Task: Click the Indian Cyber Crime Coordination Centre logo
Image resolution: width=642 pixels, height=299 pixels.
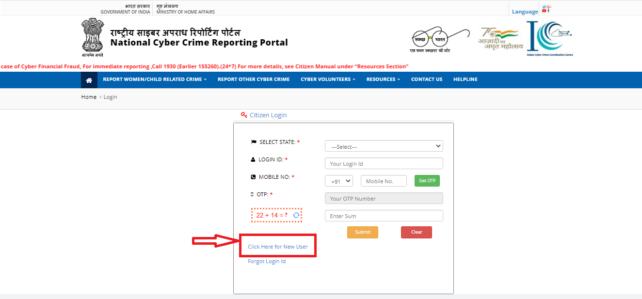Action: (550, 39)
